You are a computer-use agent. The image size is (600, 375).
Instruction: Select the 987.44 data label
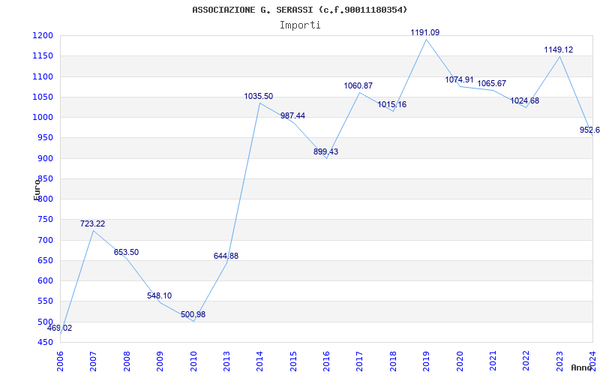tap(292, 116)
